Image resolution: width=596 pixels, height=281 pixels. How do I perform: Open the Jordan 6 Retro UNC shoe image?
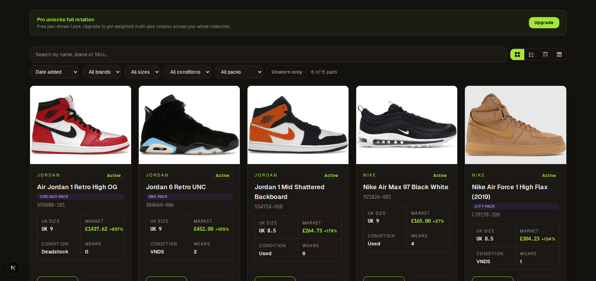click(189, 125)
